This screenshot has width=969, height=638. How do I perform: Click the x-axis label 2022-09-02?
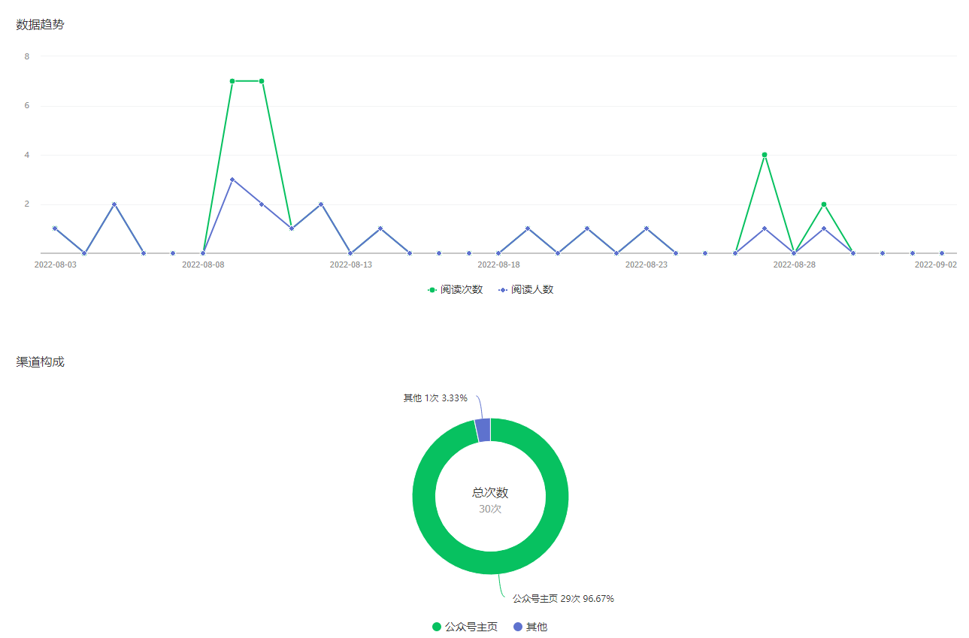tap(935, 265)
